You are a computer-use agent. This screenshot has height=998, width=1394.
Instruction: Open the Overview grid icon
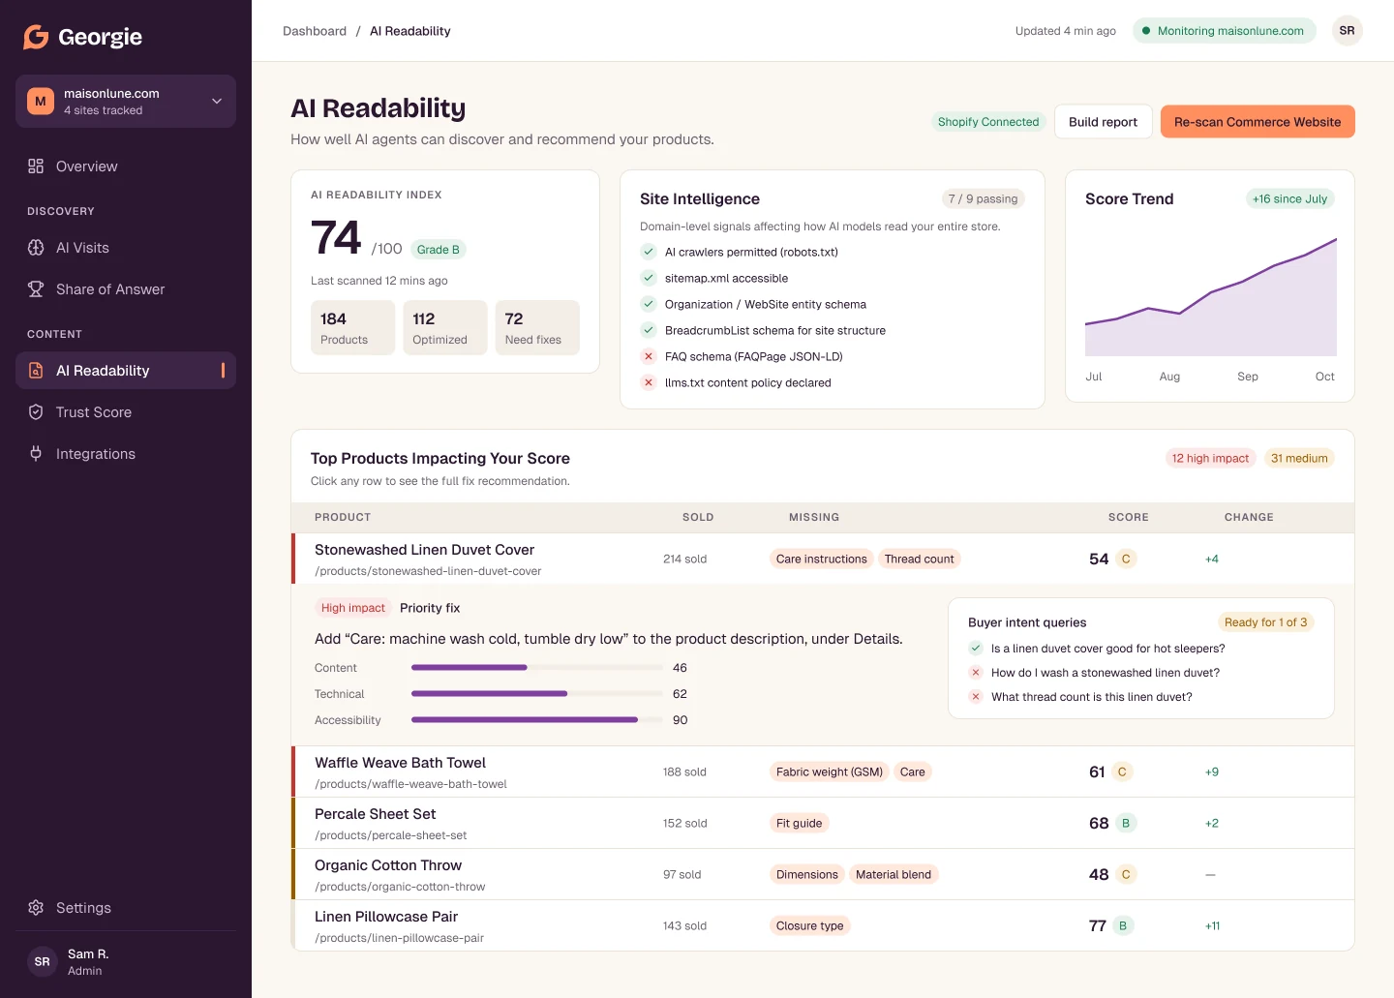click(x=36, y=166)
